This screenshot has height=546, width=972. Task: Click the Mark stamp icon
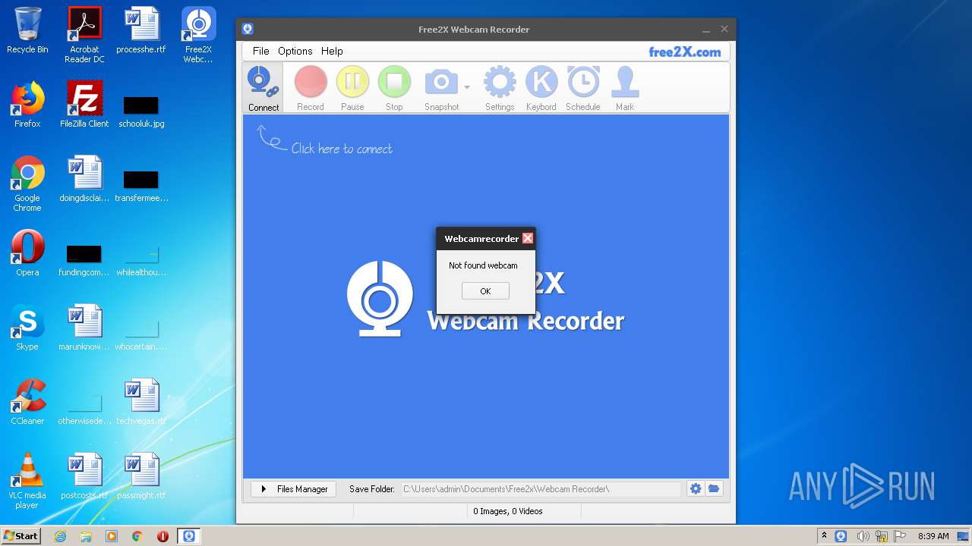pyautogui.click(x=625, y=88)
